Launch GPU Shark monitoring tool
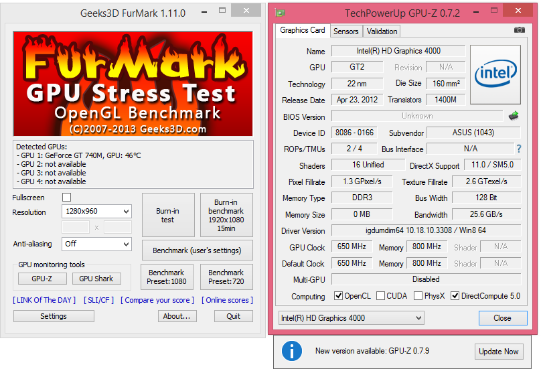The height and width of the screenshot is (369, 541). point(96,279)
